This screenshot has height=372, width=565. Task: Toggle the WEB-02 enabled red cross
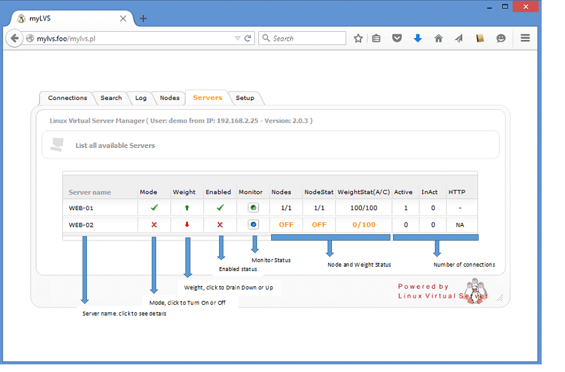[x=220, y=225]
